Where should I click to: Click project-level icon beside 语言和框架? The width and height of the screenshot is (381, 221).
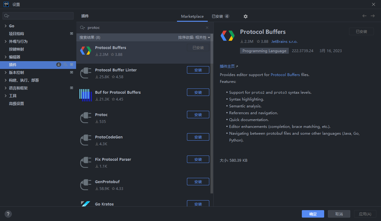(x=71, y=88)
